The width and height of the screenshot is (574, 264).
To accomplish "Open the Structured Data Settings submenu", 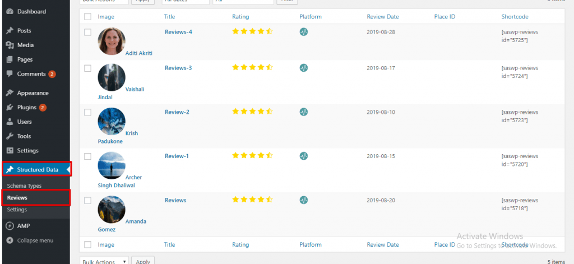I will pyautogui.click(x=17, y=210).
